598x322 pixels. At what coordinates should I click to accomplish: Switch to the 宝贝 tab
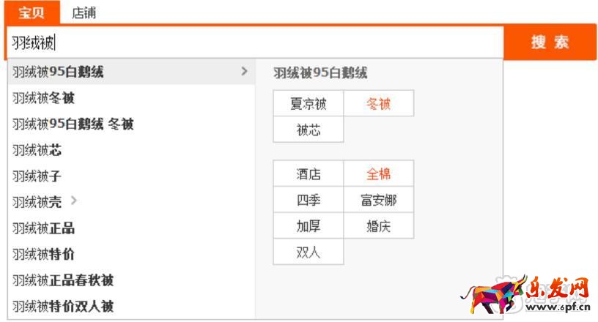[31, 12]
